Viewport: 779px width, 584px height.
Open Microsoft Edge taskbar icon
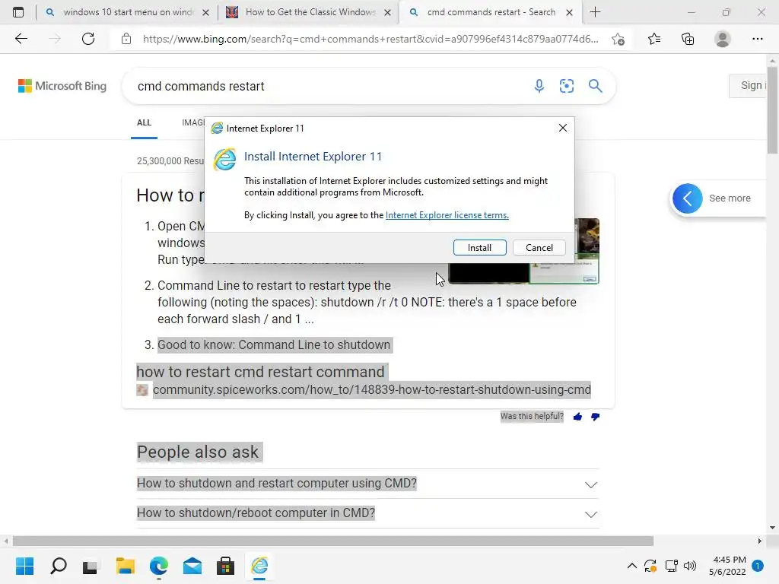(x=159, y=566)
